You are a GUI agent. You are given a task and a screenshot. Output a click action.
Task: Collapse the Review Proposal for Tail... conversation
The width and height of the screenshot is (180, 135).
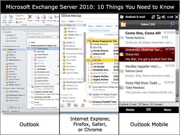(87, 41)
